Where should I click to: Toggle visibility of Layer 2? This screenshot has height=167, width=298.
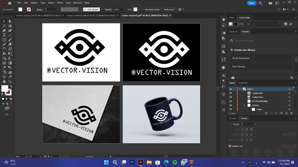click(x=231, y=89)
